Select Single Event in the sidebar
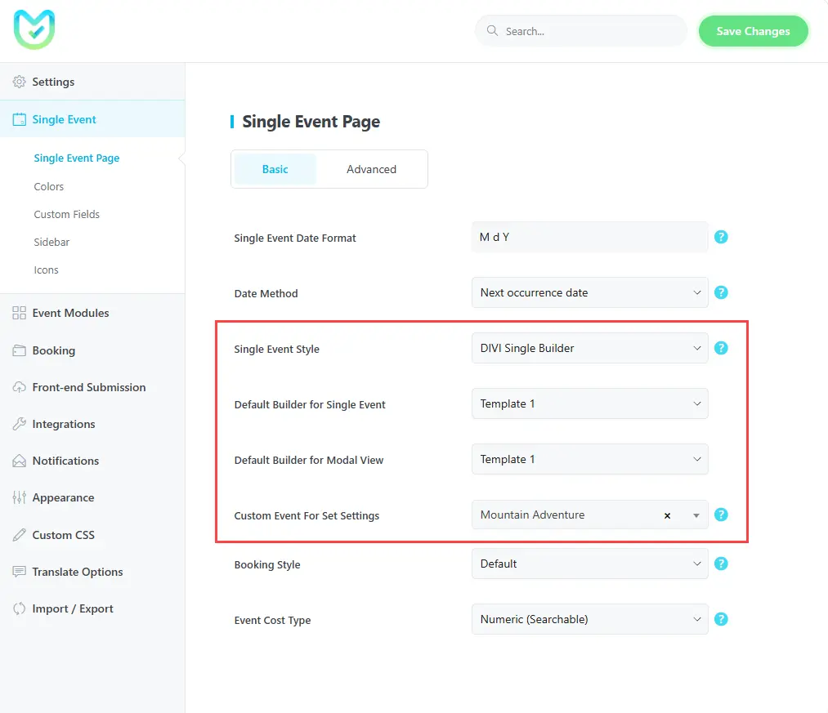Screen dimensions: 828x713 click(x=92, y=119)
